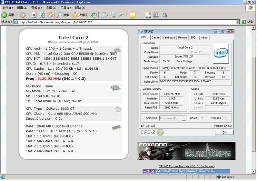Click the CPU chip icon in CPU section
The image size is (258, 181).
(x=117, y=50)
